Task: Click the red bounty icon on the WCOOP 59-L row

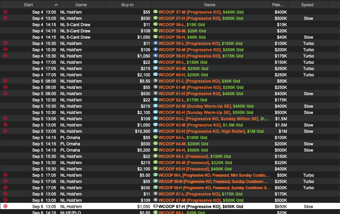Action: coord(6,43)
